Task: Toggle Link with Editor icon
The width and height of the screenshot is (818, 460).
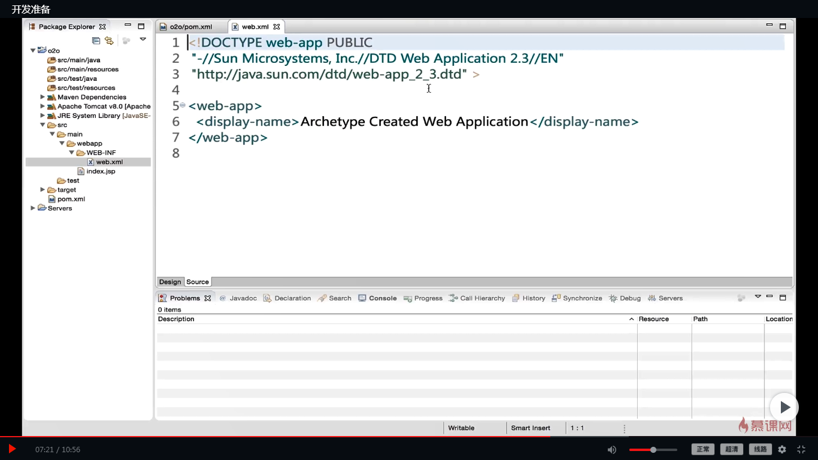Action: (x=109, y=41)
